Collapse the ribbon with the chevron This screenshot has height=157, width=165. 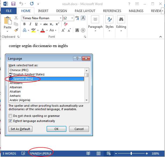pos(160,37)
